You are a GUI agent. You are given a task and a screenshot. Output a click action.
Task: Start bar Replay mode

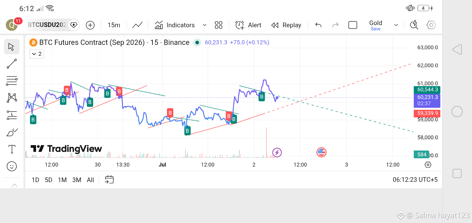[x=286, y=25]
